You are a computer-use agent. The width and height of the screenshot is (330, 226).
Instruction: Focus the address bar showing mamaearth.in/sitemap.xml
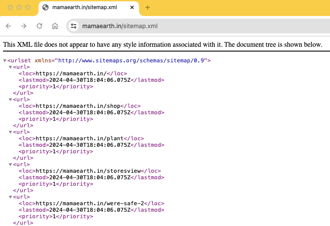click(x=173, y=26)
